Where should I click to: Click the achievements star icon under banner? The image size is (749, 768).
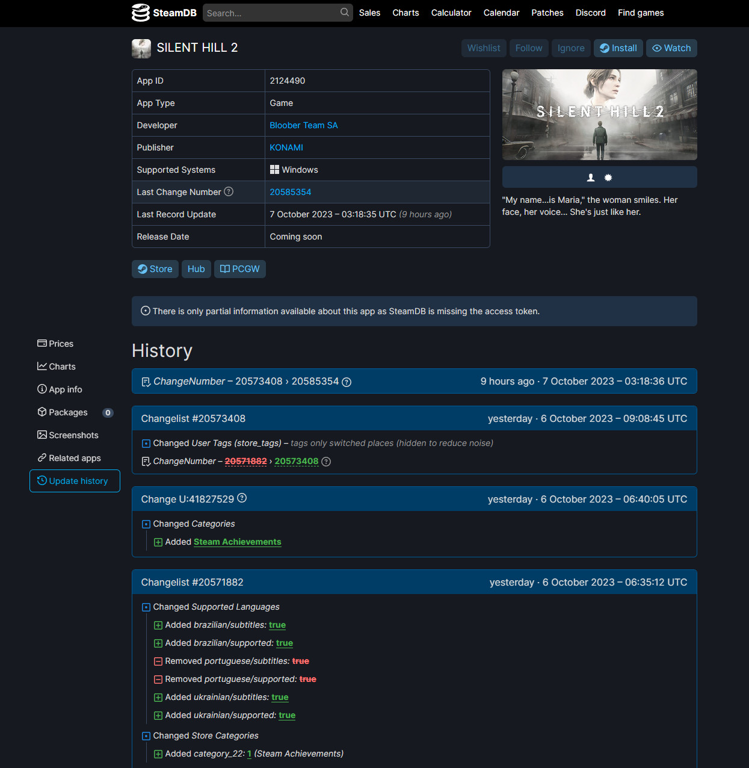pyautogui.click(x=608, y=178)
